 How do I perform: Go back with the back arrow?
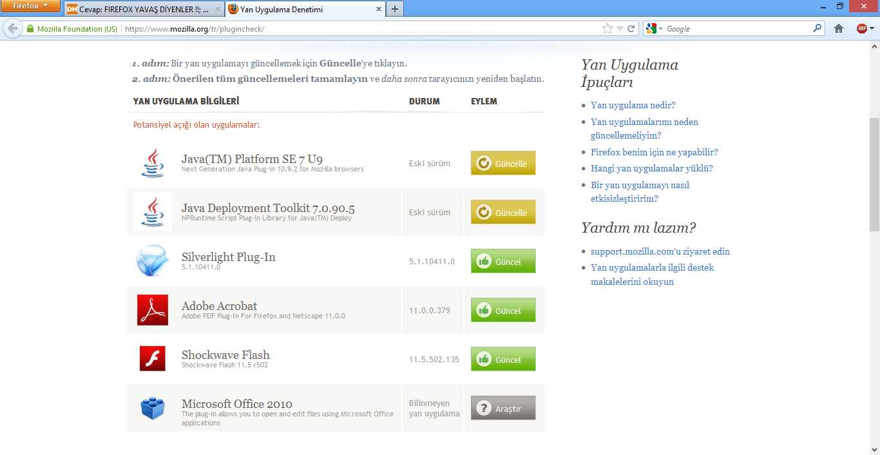(12, 29)
